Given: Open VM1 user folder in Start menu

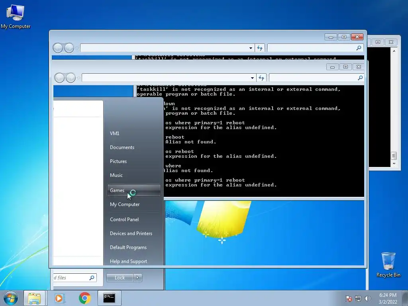Looking at the screenshot, I should click(x=114, y=133).
